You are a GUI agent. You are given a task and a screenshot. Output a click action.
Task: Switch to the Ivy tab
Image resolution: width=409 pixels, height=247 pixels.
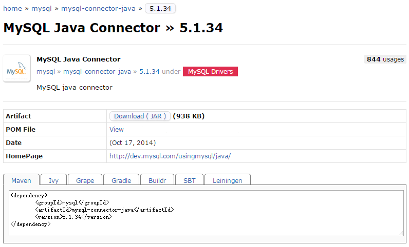54,180
